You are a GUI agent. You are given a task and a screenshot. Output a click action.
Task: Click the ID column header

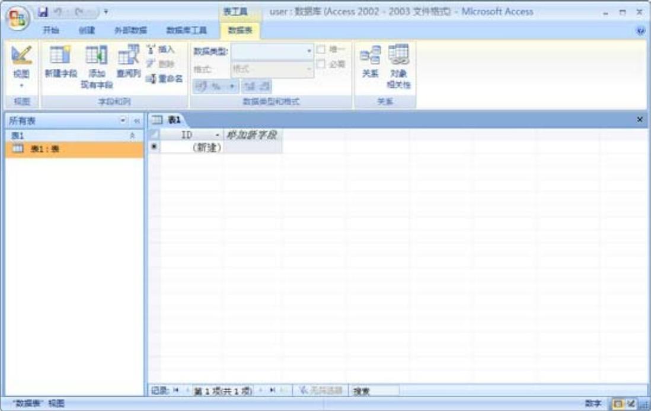(x=192, y=135)
